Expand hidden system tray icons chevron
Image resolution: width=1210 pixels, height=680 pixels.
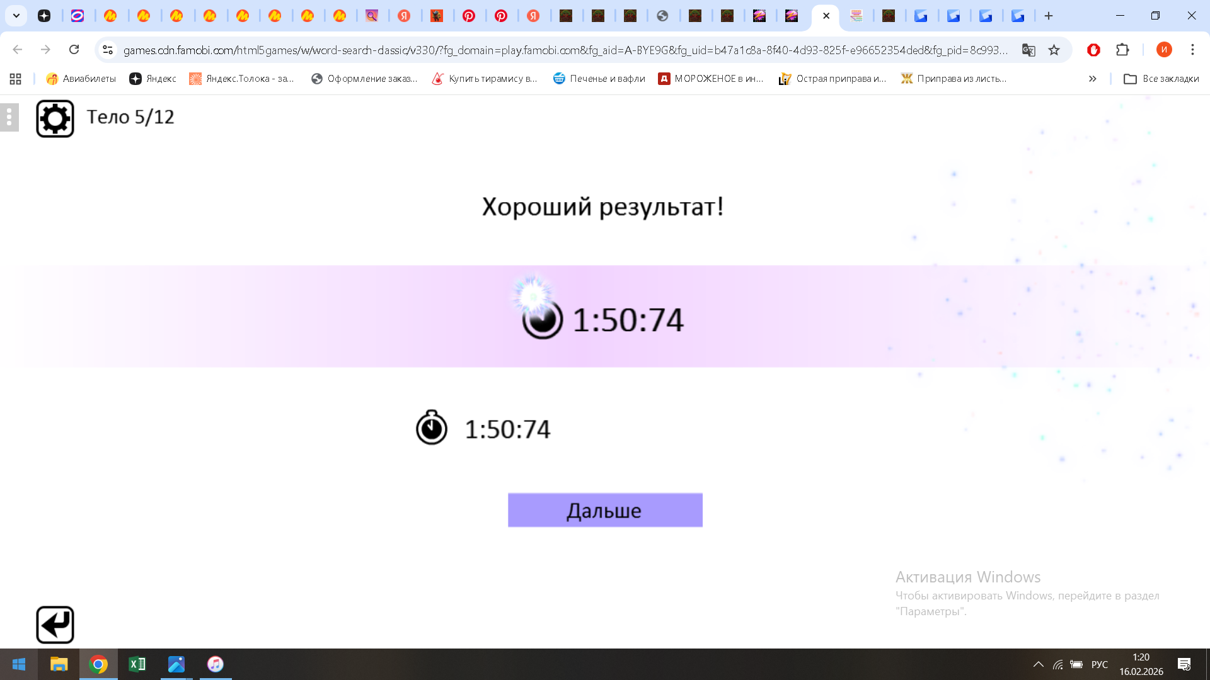coord(1039,664)
